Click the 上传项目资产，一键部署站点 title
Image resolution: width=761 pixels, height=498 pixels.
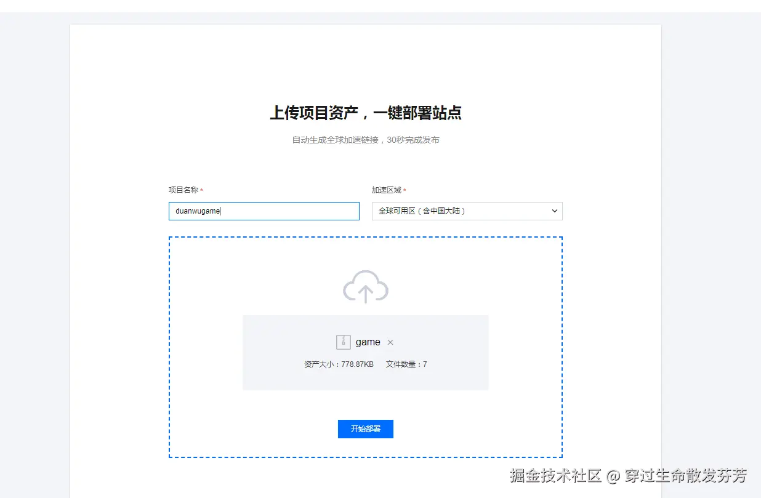tap(366, 113)
